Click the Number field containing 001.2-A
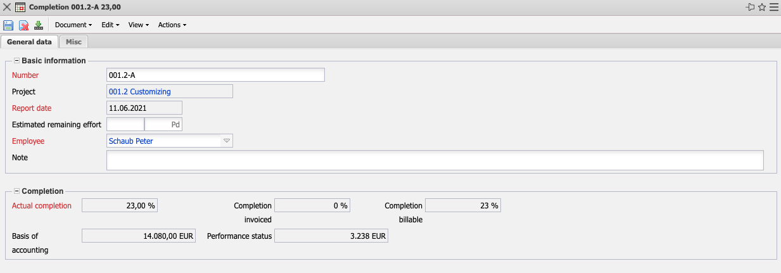The image size is (781, 273). coord(215,75)
